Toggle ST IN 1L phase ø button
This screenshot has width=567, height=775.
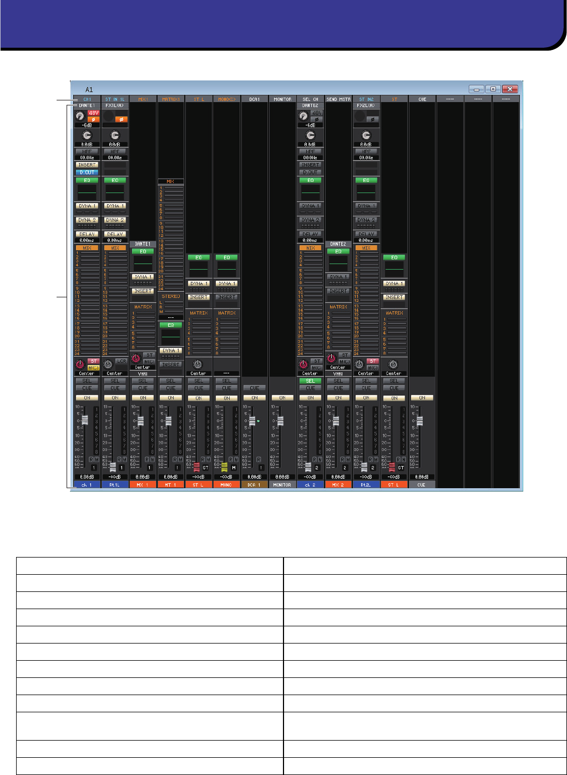pos(121,119)
